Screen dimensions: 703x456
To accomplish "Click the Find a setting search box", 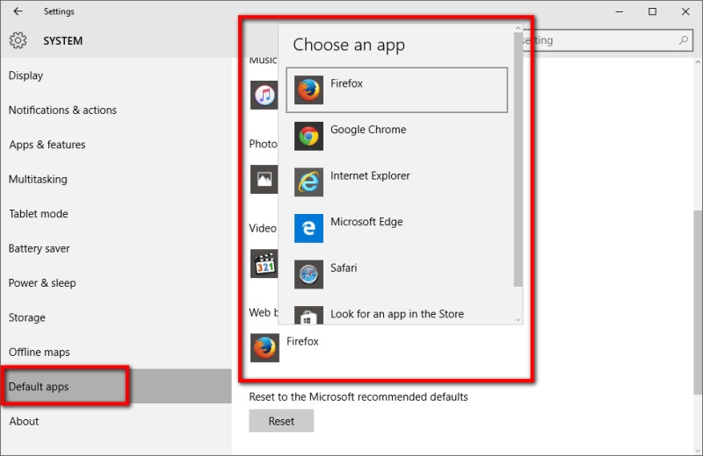I will coord(606,40).
